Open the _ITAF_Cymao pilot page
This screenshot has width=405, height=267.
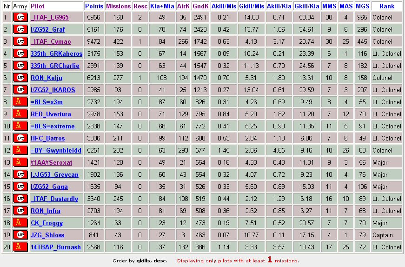click(x=51, y=41)
